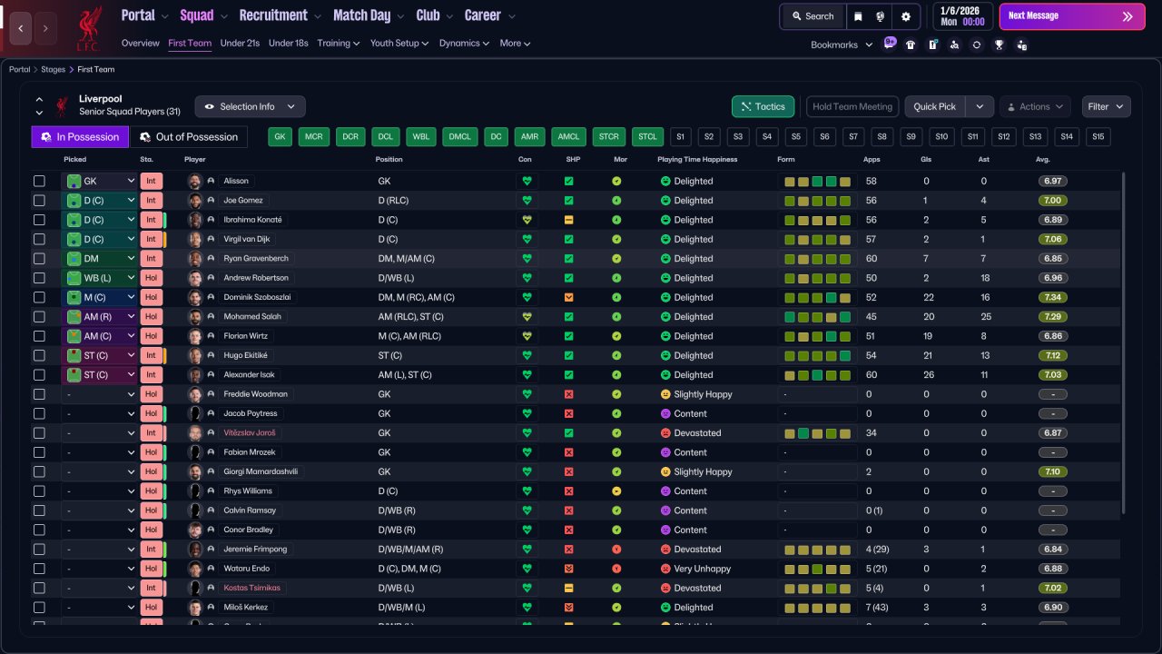Click Mohamed Salah's form color squares

point(818,317)
